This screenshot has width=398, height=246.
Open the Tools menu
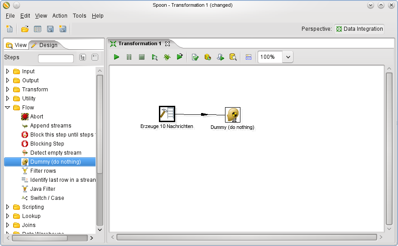click(79, 16)
